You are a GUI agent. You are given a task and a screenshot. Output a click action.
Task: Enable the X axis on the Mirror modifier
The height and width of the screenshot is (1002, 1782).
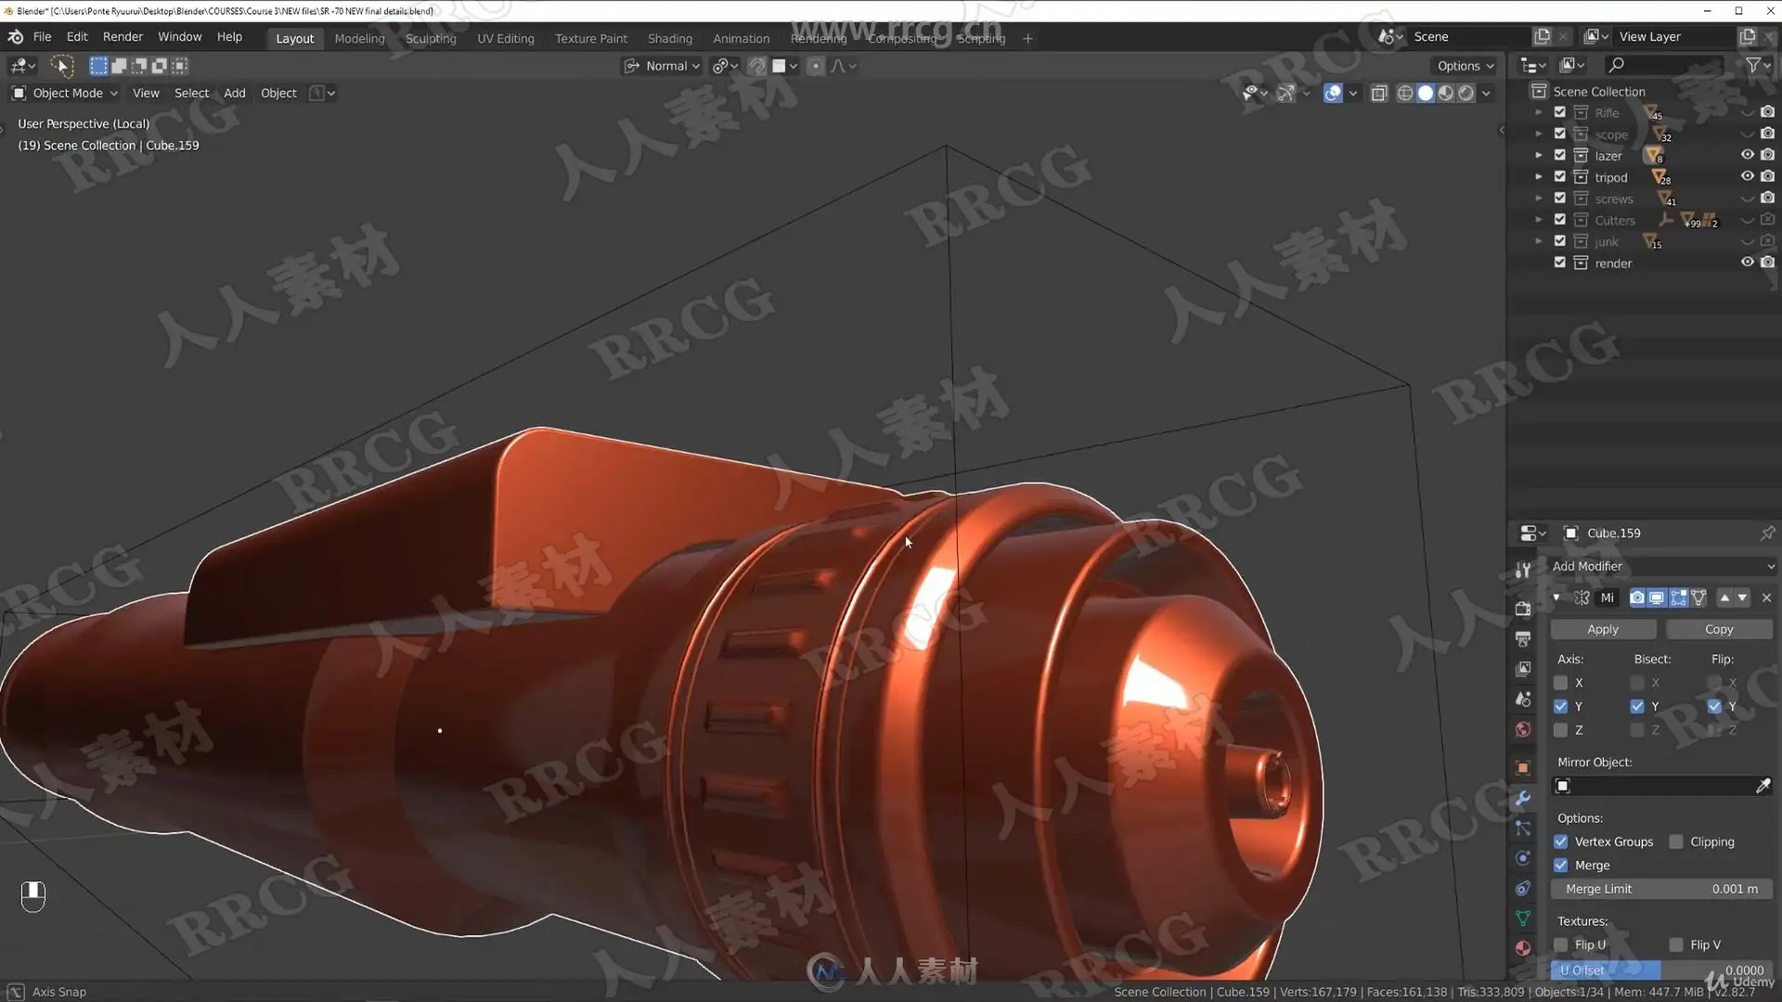click(x=1561, y=683)
